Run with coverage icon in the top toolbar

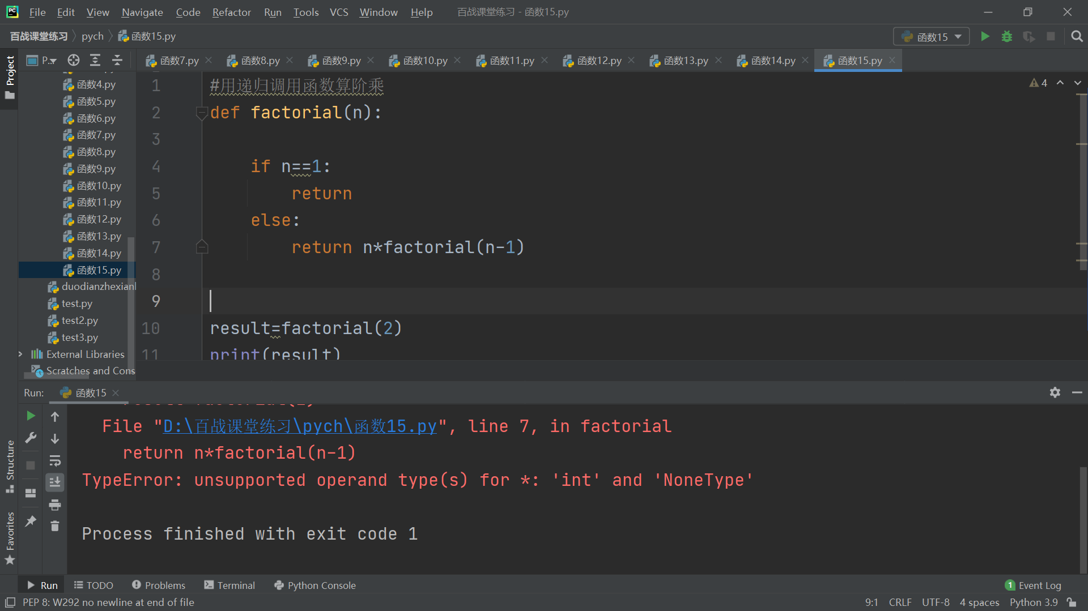tap(1028, 37)
